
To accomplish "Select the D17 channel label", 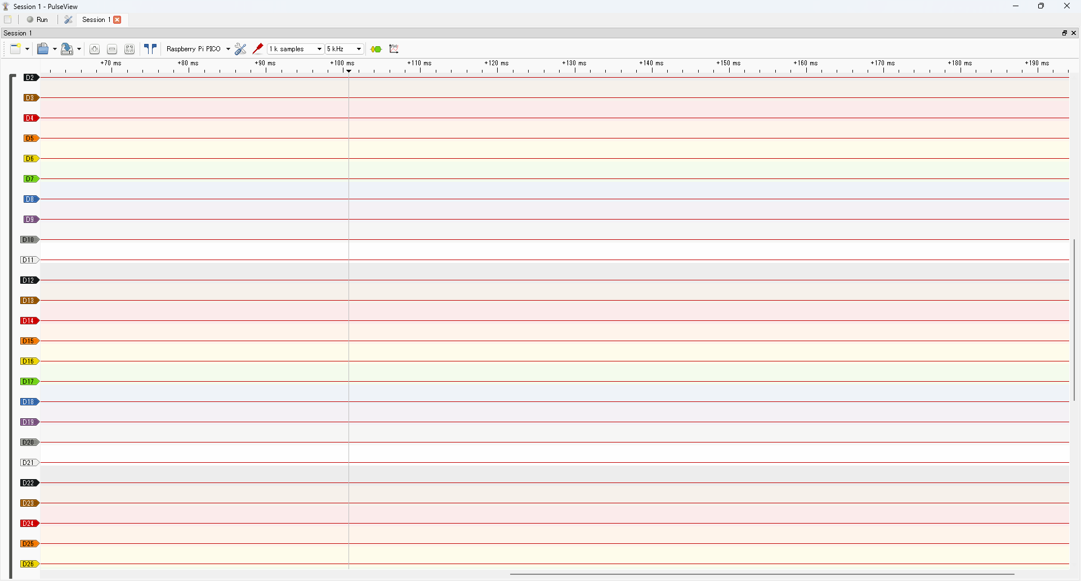I will pos(29,382).
